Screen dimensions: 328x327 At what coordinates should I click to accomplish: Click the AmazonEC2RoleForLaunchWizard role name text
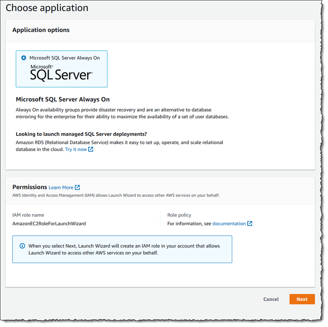coord(49,224)
